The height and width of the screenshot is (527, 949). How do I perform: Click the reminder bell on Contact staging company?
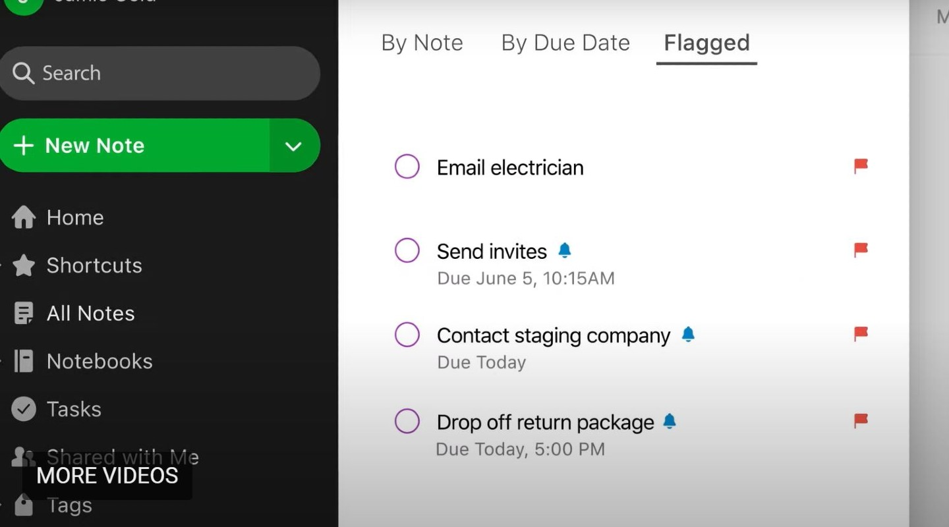tap(688, 335)
